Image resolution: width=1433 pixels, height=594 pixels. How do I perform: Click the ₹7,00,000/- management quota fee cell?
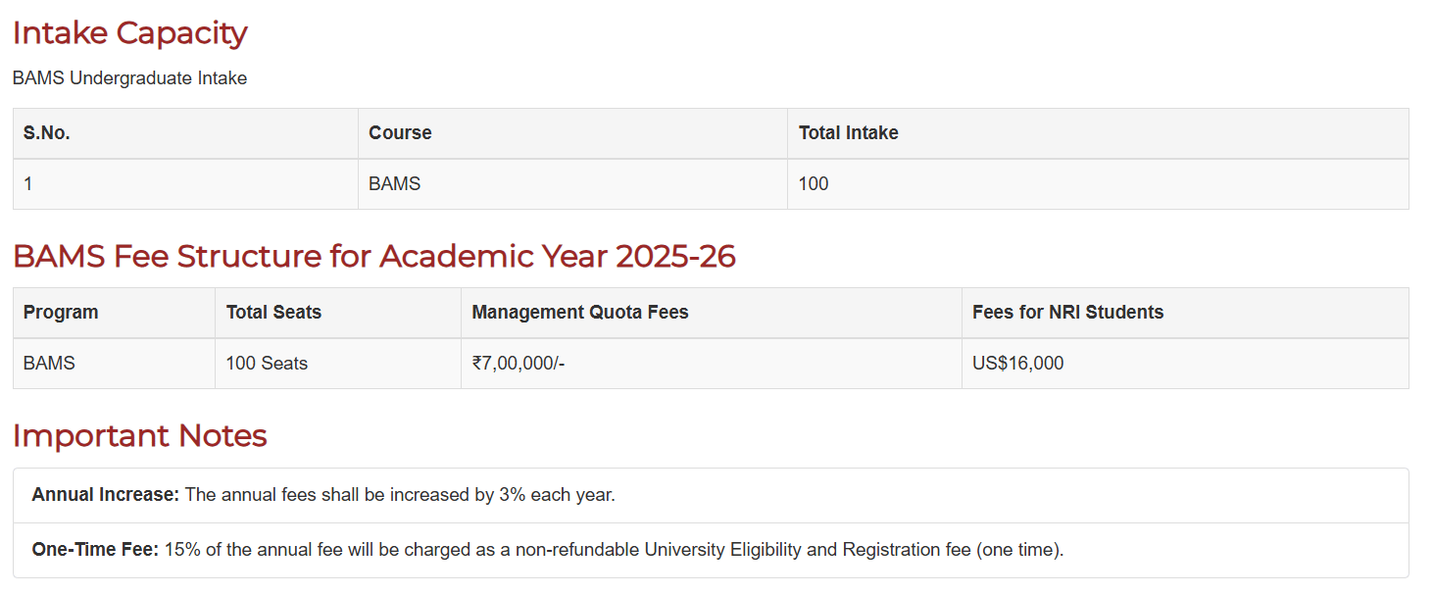(x=519, y=364)
